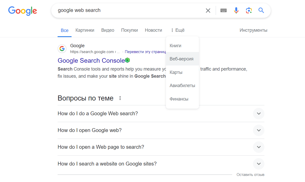Click the green hexagon badge beside Search Console
This screenshot has width=305, height=182.
click(128, 60)
